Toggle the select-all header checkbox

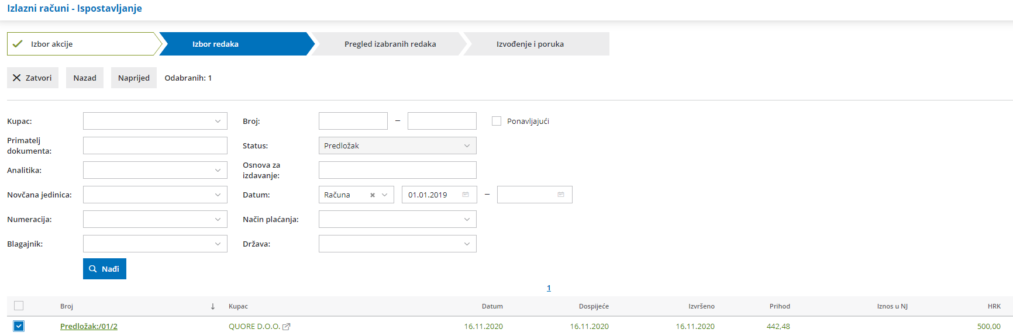pos(19,306)
